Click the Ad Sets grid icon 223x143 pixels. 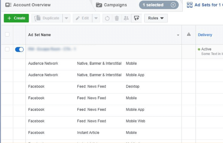click(190, 5)
